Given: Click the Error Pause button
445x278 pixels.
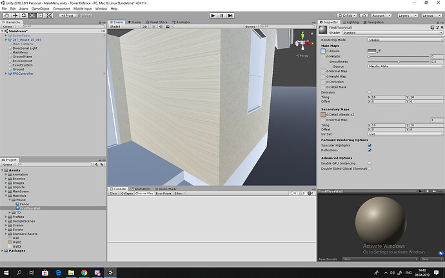Looking at the screenshot, I should tap(163, 194).
